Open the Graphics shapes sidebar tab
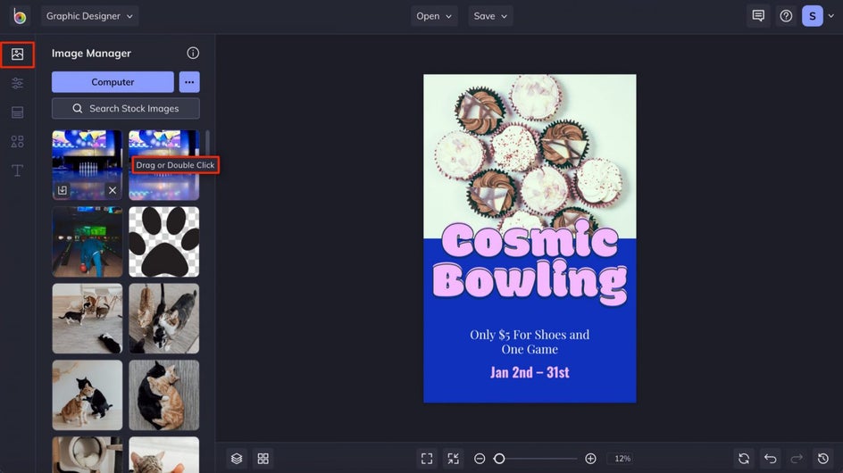843x473 pixels. point(17,141)
